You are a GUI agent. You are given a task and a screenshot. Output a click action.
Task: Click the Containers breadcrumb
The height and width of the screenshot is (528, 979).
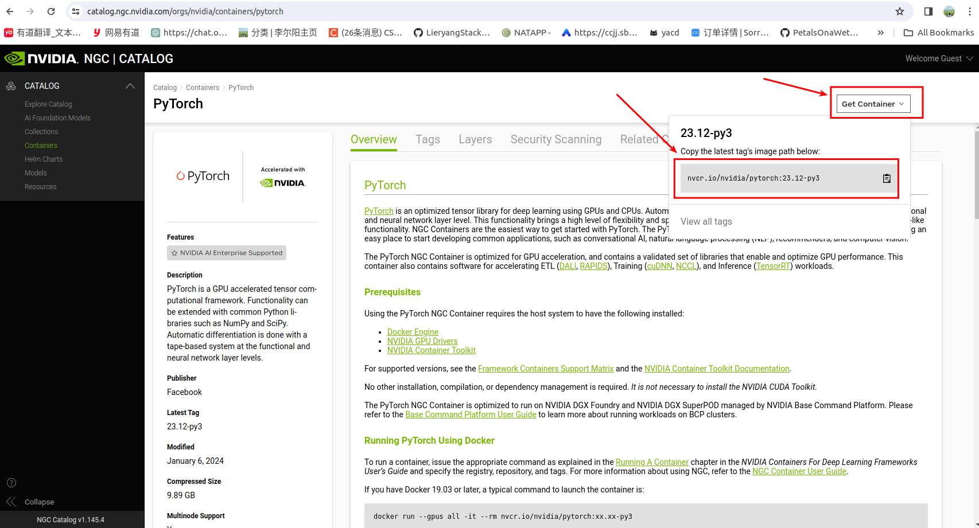pyautogui.click(x=203, y=88)
